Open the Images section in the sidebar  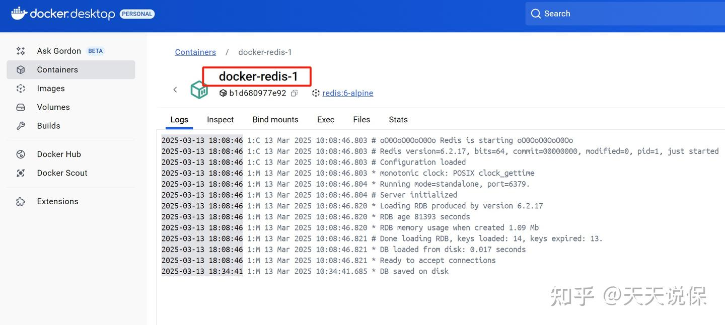coord(50,88)
